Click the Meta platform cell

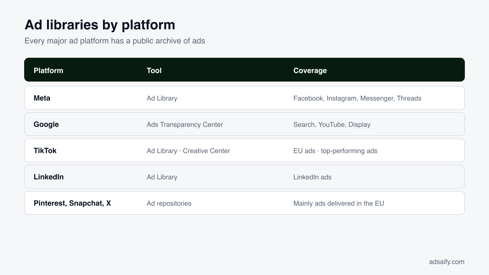(x=42, y=98)
